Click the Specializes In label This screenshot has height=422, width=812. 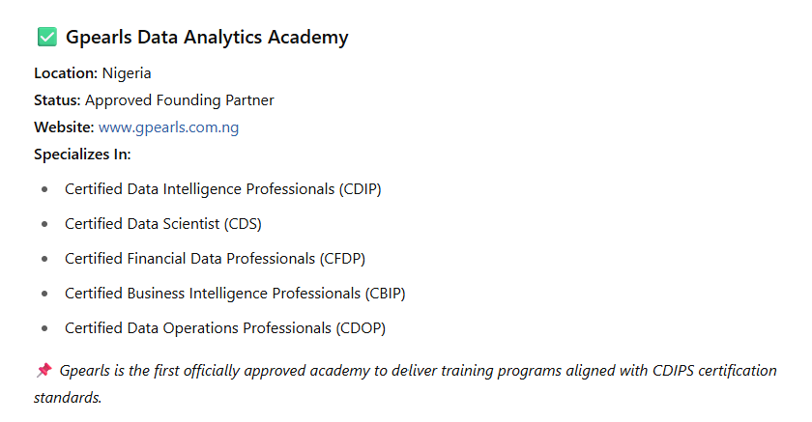tap(82, 155)
